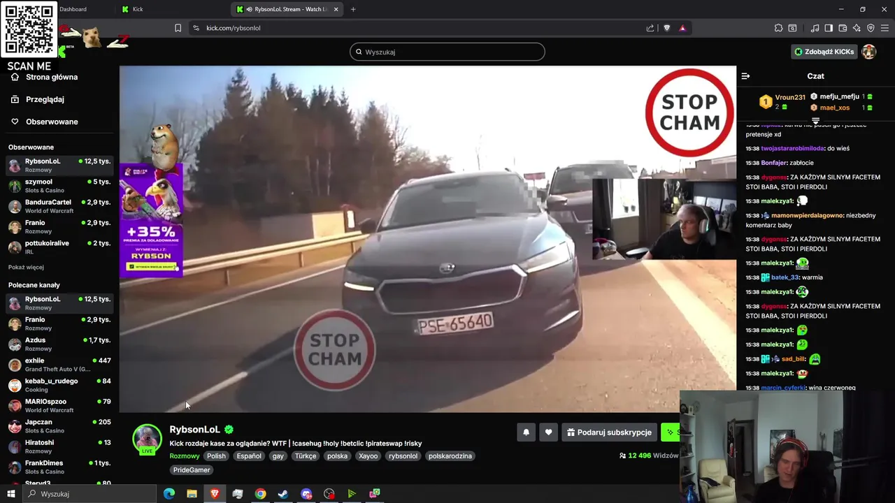Click the RybsonLoL channel name heading
Image resolution: width=895 pixels, height=503 pixels.
tap(194, 430)
